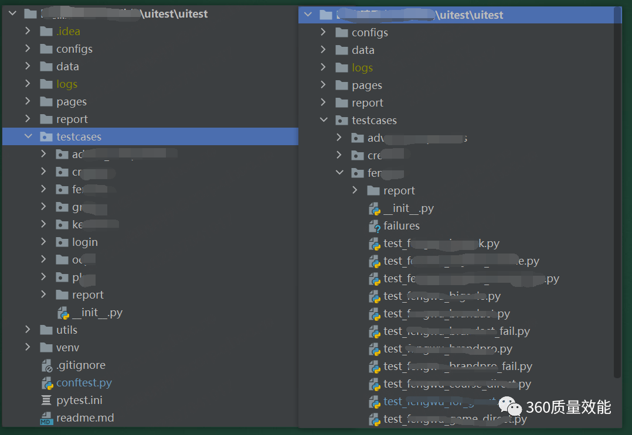Image resolution: width=632 pixels, height=435 pixels.
Task: Click the __init__.py icon in left tree
Action: (63, 313)
